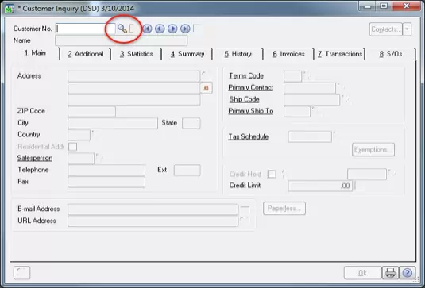
Task: Follow the Primary Contact link
Action: (251, 88)
